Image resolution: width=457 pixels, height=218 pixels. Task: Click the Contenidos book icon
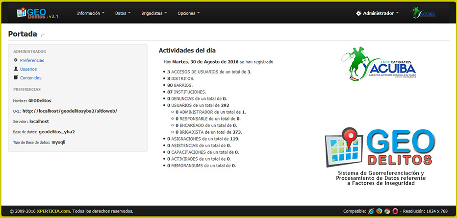16,78
